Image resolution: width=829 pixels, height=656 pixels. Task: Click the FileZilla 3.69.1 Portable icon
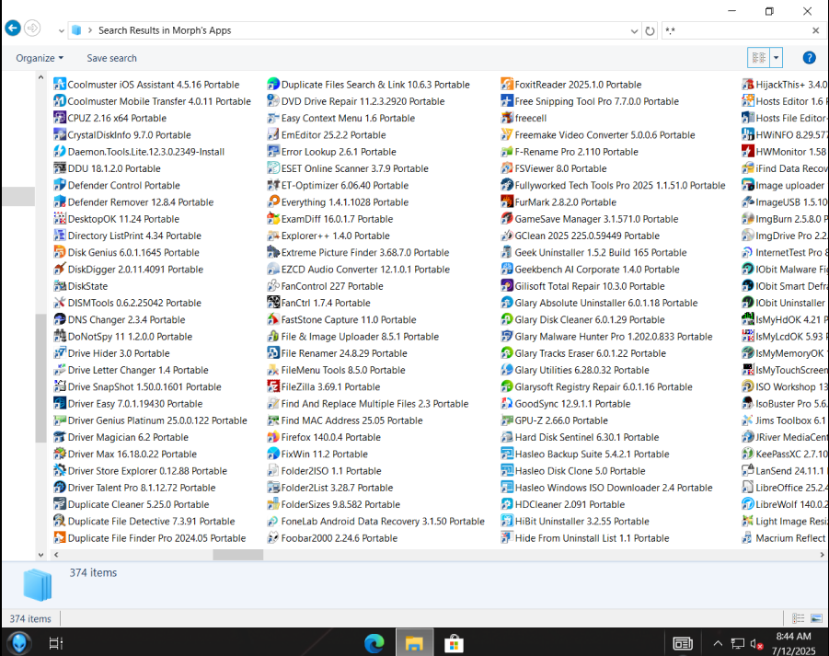[273, 386]
